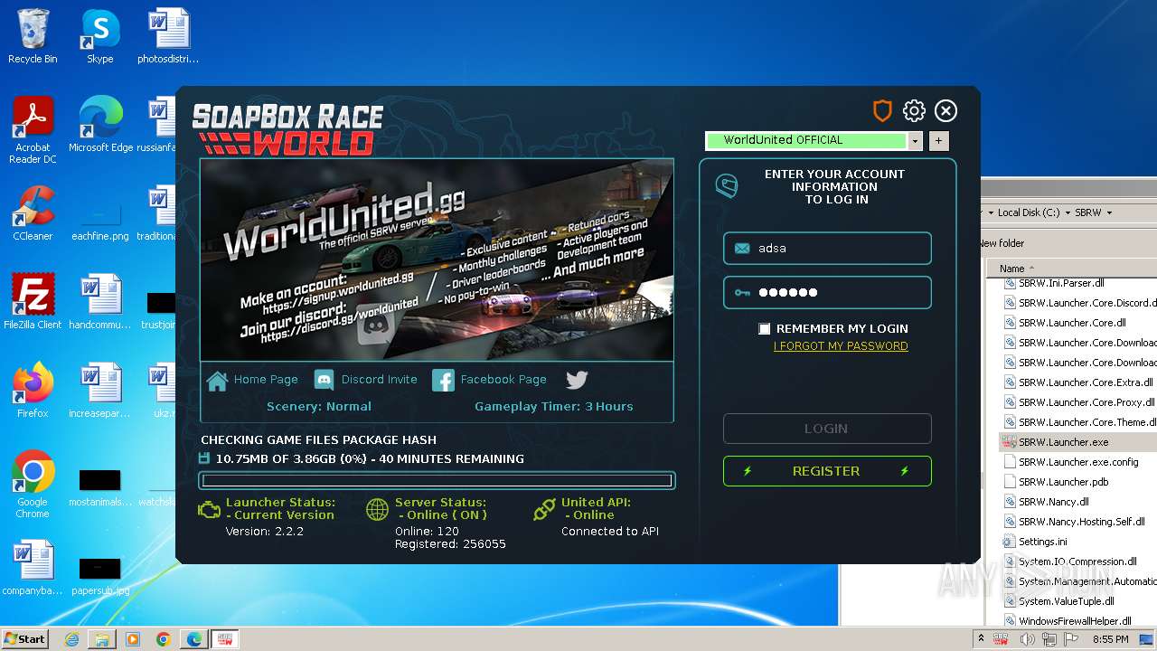Open Internet Explorer from the taskbar
1157x651 pixels.
coord(72,639)
